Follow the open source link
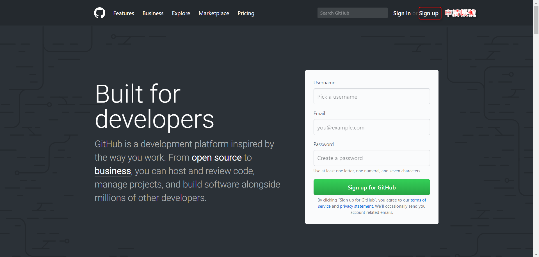 (217, 158)
